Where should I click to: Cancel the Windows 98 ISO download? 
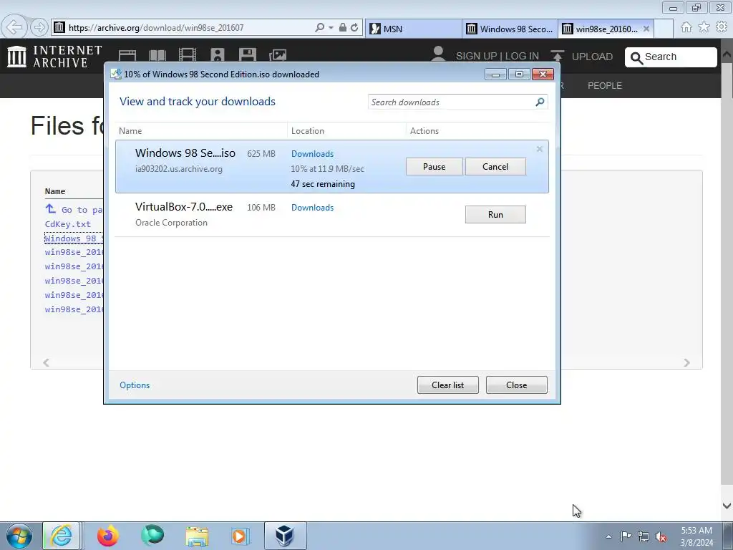[x=495, y=166]
